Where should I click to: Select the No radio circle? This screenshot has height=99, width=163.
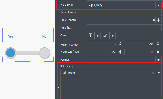click(45, 53)
